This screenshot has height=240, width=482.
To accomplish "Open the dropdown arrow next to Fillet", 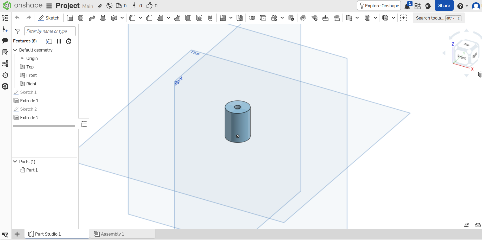I will 140,18.
